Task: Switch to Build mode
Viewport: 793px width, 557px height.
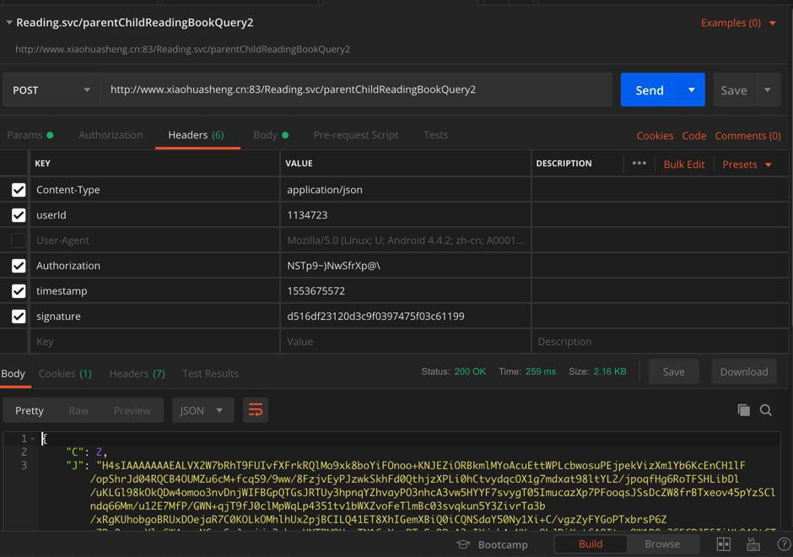Action: click(x=591, y=543)
